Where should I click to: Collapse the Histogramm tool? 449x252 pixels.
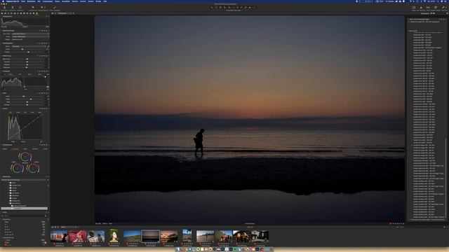1,17
